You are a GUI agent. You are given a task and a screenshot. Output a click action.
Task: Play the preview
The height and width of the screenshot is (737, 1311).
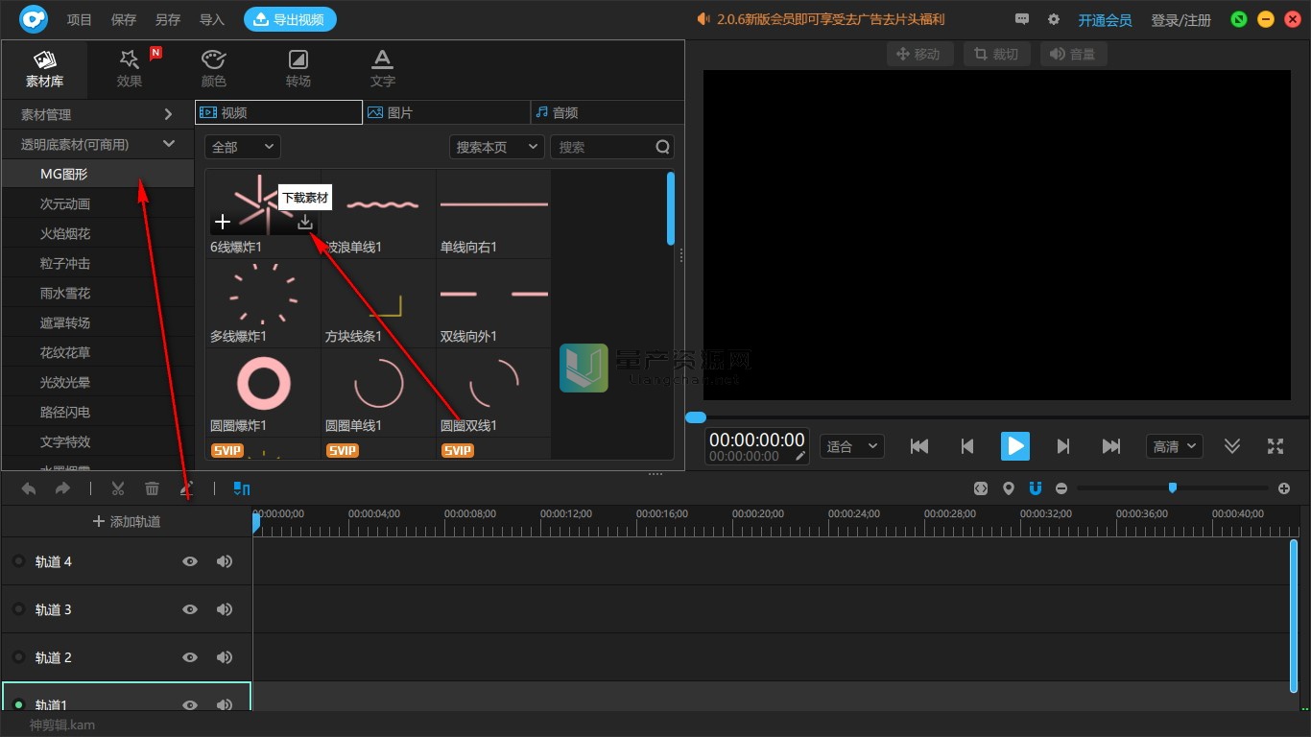pos(1014,446)
